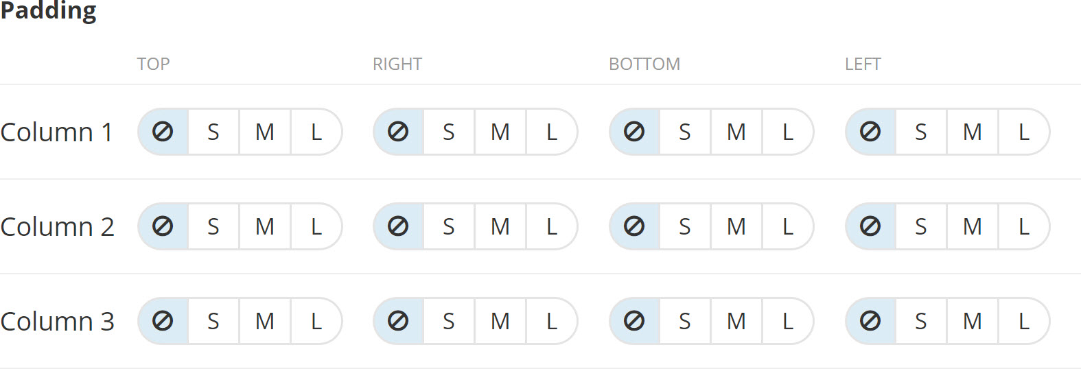This screenshot has width=1081, height=369.
Task: Select M for Column 2 left padding
Action: [973, 226]
